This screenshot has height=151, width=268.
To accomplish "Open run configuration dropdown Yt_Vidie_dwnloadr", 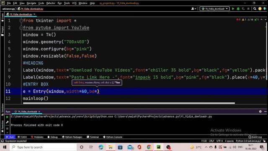I will pos(214,9).
